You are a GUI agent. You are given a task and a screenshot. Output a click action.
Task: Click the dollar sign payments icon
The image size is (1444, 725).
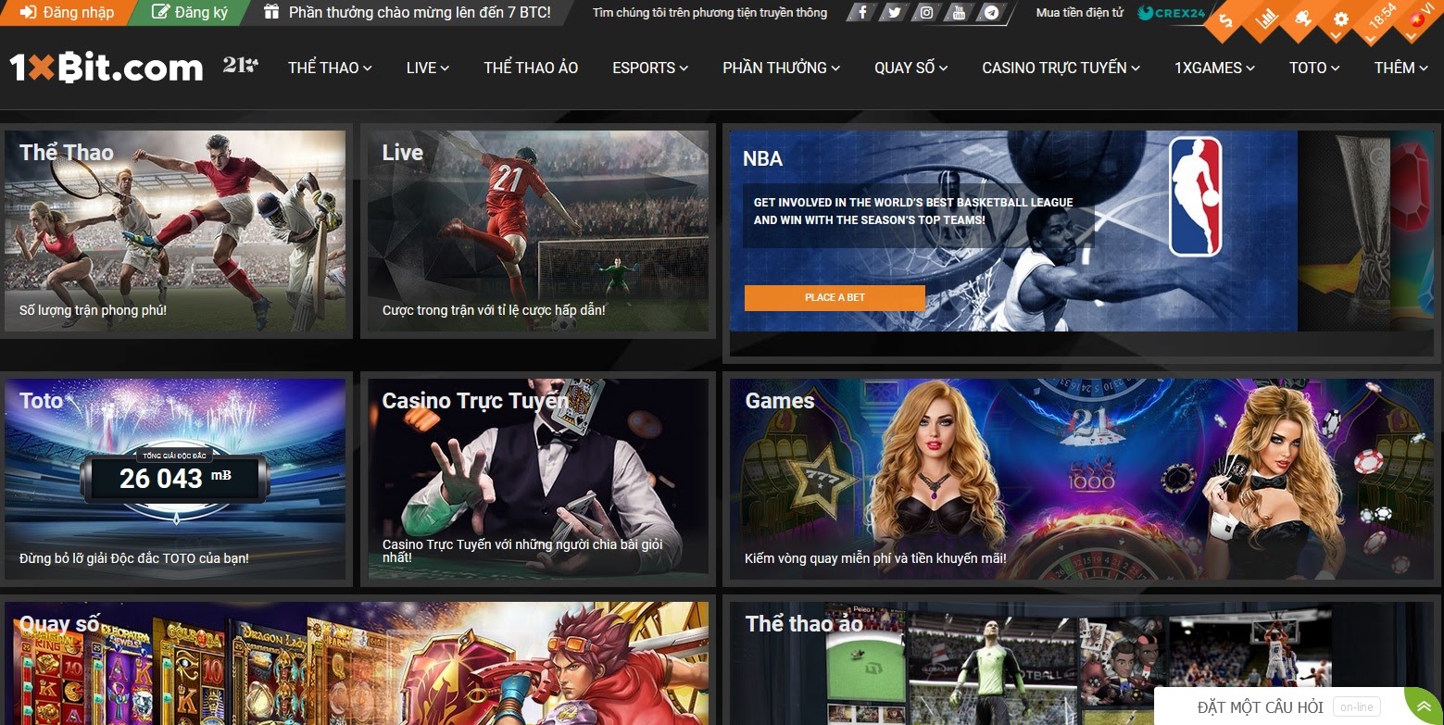pos(1226,20)
